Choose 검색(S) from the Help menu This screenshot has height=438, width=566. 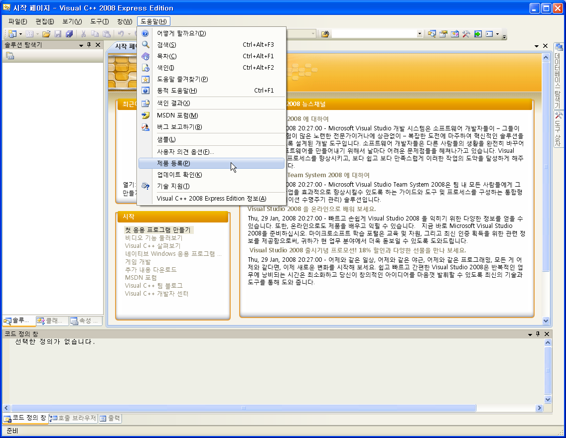211,45
